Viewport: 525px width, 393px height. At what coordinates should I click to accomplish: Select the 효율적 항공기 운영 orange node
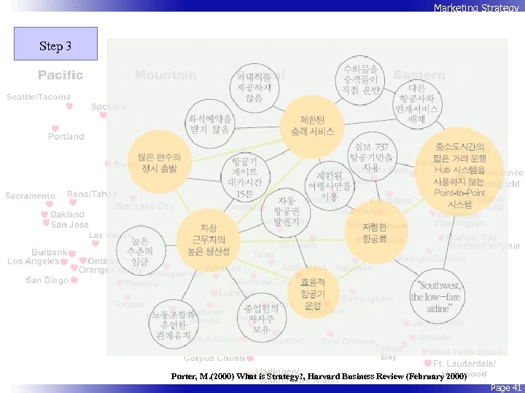pyautogui.click(x=314, y=293)
